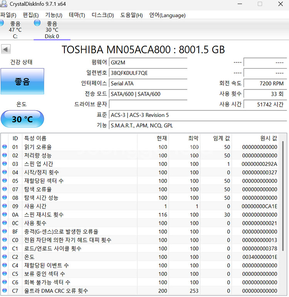Select the 읽기 오류율 attribute name

point(38,147)
